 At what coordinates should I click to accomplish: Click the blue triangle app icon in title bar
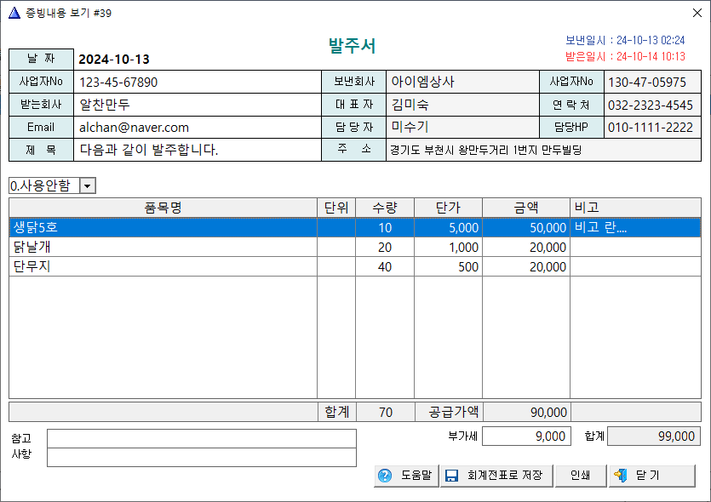point(14,13)
